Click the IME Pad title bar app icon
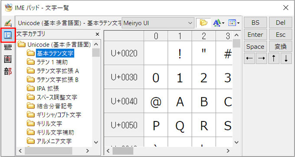Image resolution: width=295 pixels, height=157 pixels. point(9,8)
